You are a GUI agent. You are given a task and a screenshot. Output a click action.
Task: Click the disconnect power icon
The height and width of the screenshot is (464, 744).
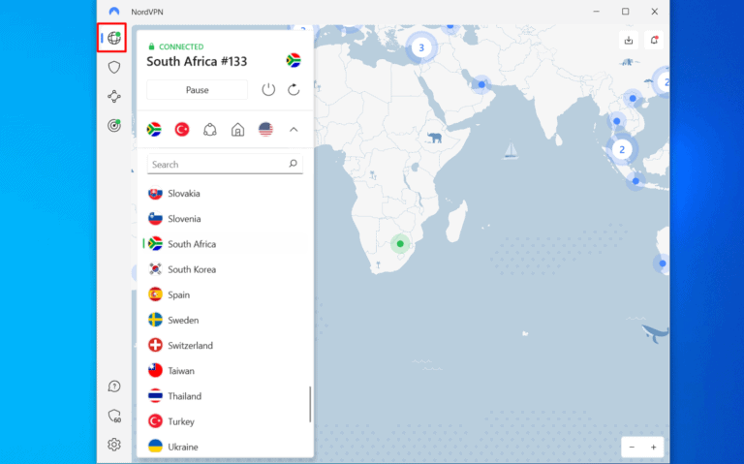268,90
